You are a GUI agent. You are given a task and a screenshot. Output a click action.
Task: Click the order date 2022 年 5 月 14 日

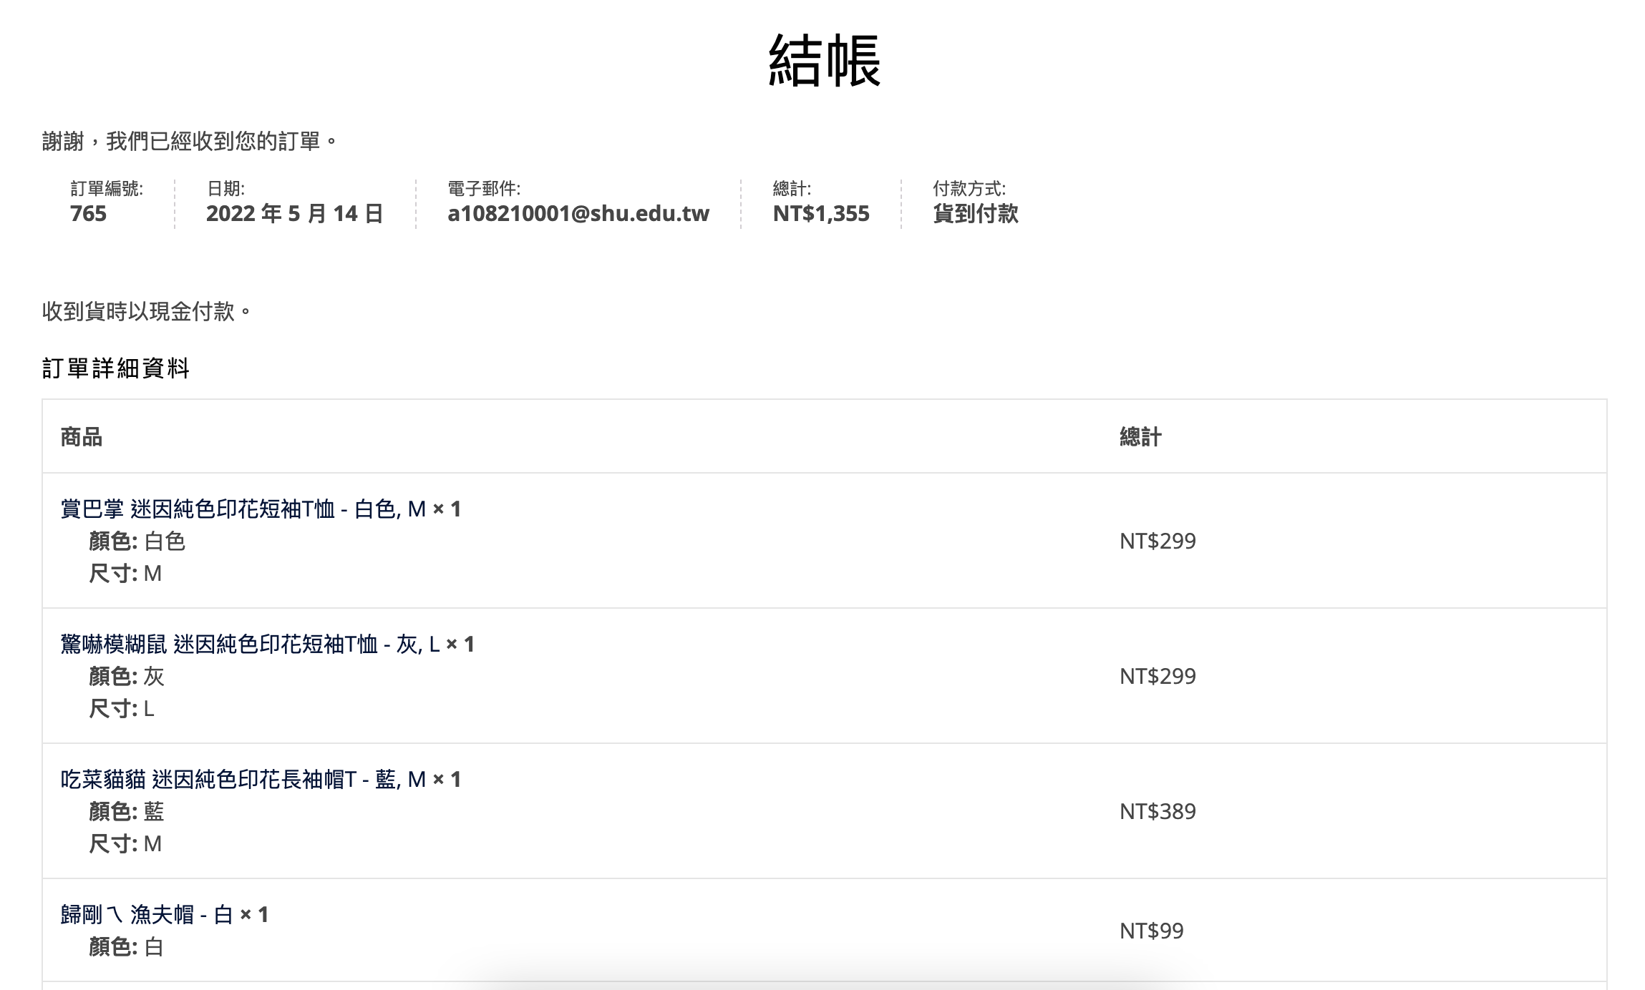(x=294, y=214)
